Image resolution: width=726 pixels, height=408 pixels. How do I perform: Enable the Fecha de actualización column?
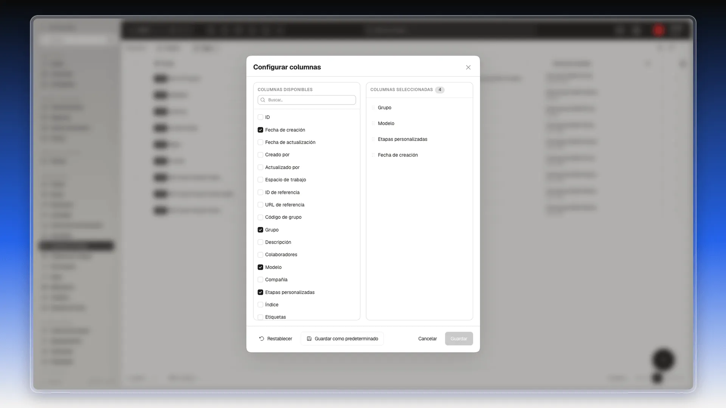tap(260, 142)
